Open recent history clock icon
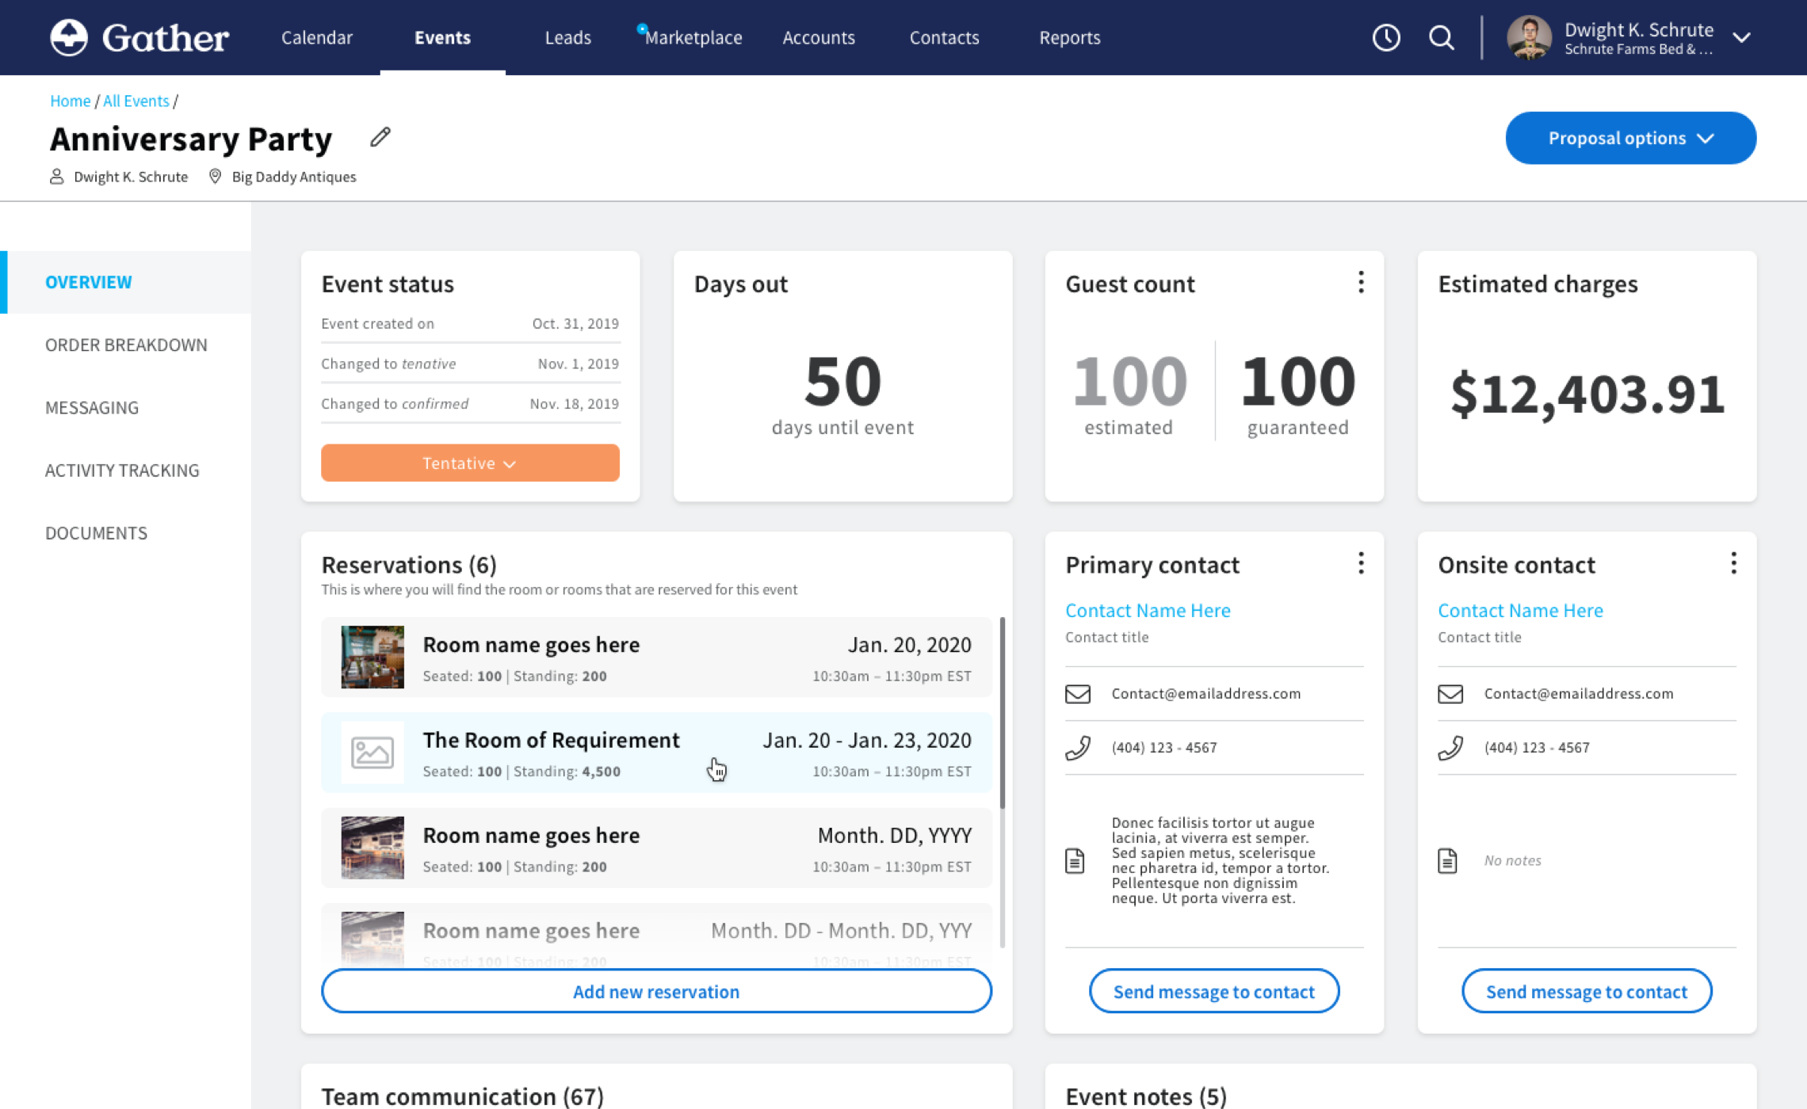The width and height of the screenshot is (1807, 1109). [x=1386, y=37]
